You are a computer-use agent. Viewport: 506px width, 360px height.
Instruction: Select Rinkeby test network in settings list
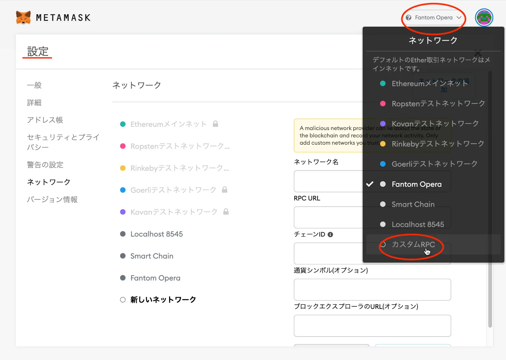[174, 168]
